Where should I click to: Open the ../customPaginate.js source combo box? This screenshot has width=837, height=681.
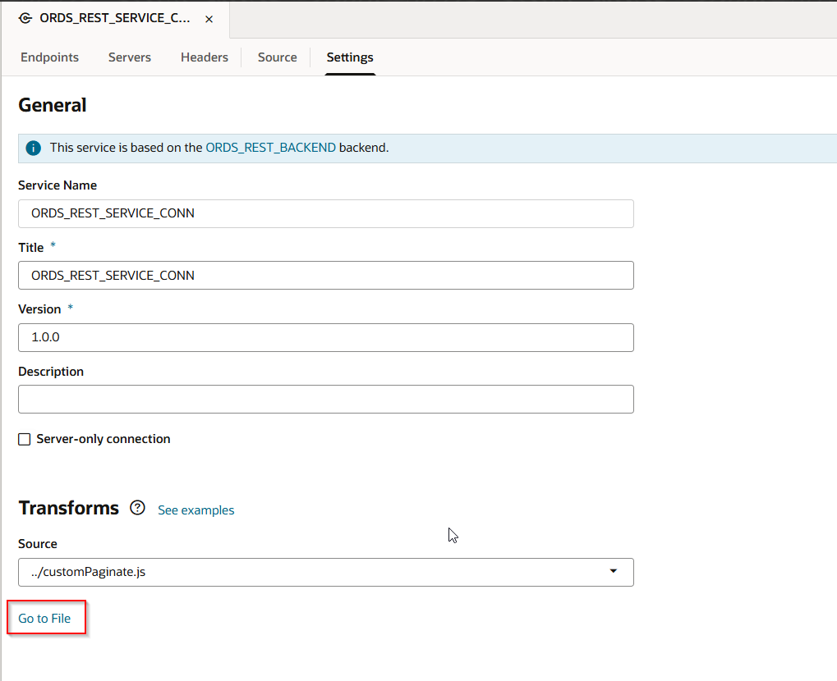coord(312,572)
